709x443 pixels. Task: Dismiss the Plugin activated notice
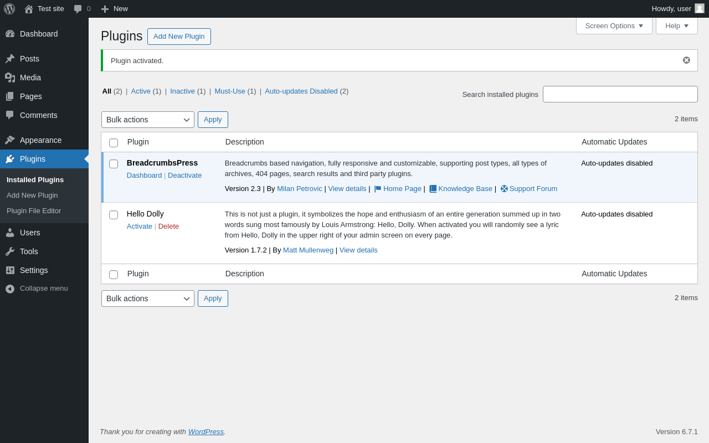(x=686, y=60)
